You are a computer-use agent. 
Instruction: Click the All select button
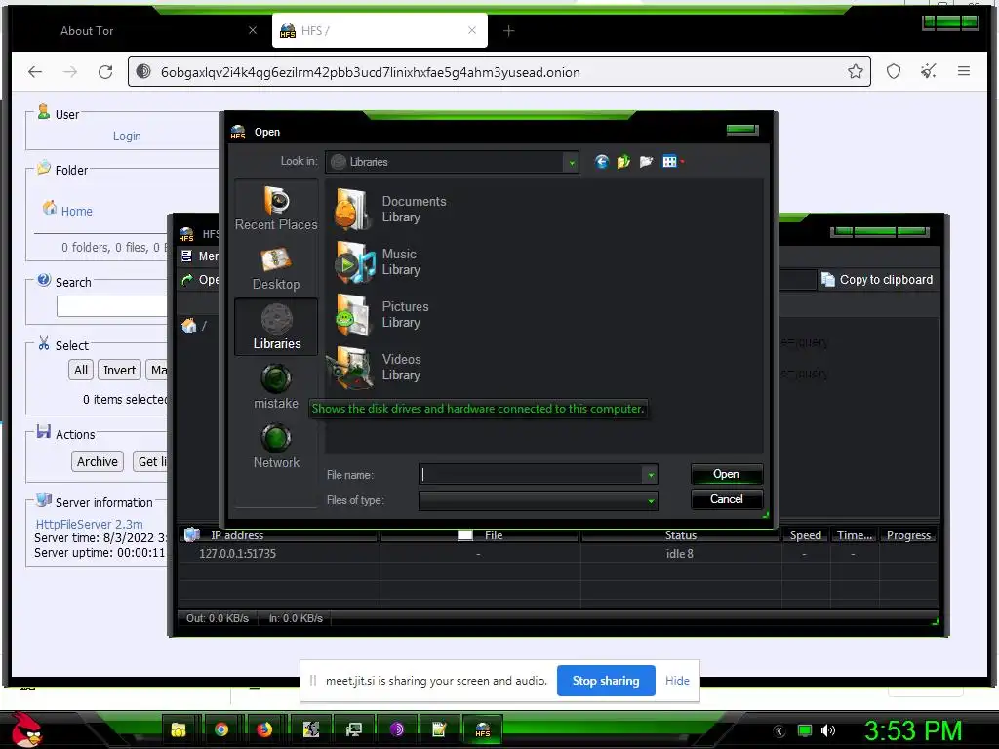point(81,370)
